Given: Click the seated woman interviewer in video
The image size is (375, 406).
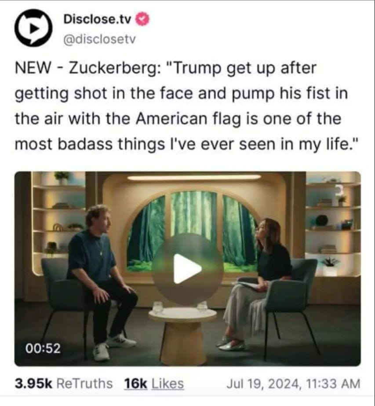Looking at the screenshot, I should tap(264, 277).
